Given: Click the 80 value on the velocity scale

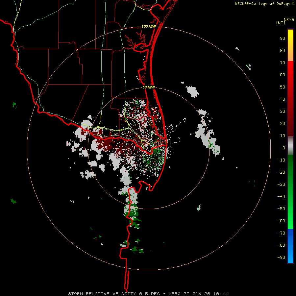Looking at the screenshot, I should pos(283,51).
